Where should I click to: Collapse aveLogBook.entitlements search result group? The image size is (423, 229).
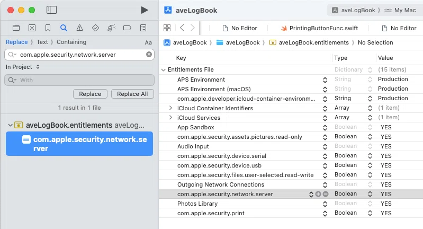click(10, 125)
